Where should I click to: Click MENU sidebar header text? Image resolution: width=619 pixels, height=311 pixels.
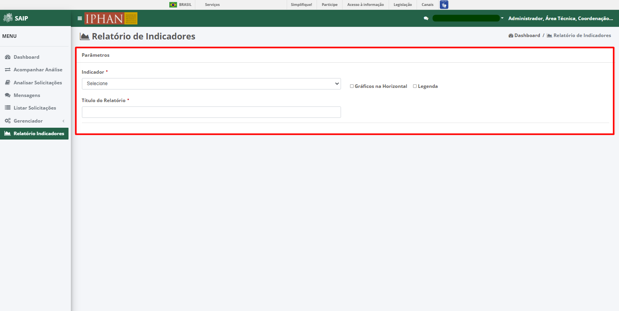pyautogui.click(x=9, y=36)
